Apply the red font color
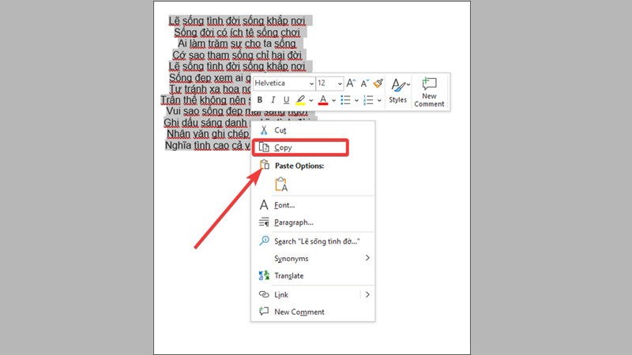This screenshot has height=355, width=632. coord(323,99)
